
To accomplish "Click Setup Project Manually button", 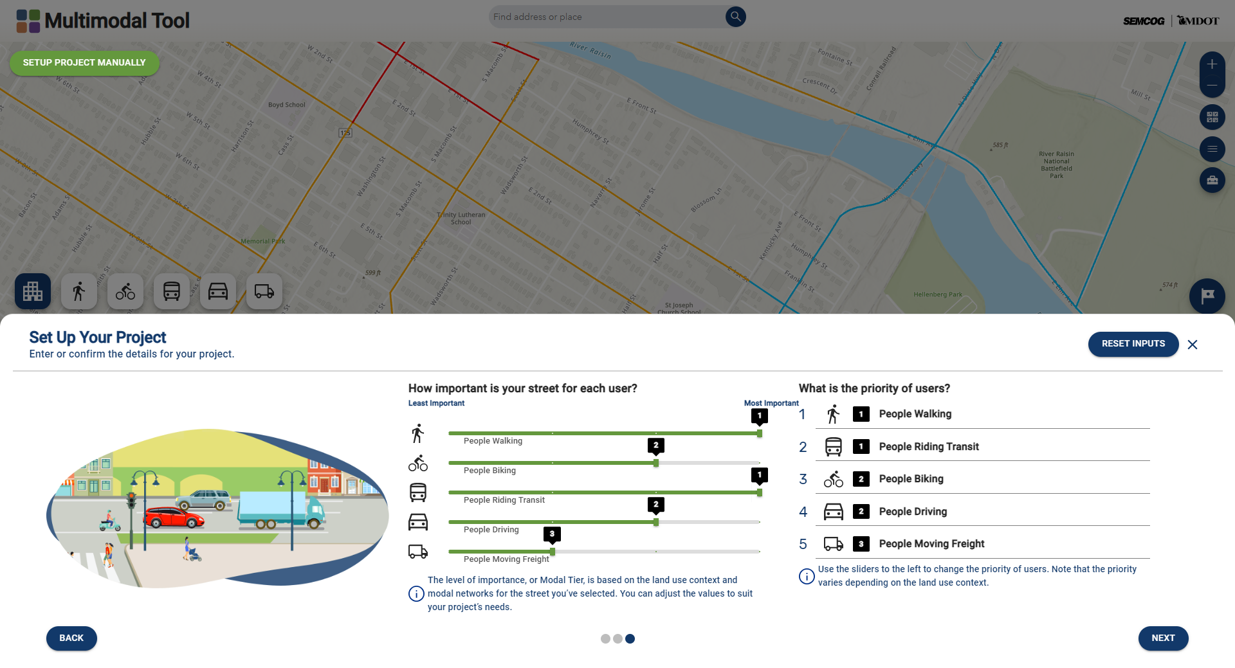I will click(84, 62).
